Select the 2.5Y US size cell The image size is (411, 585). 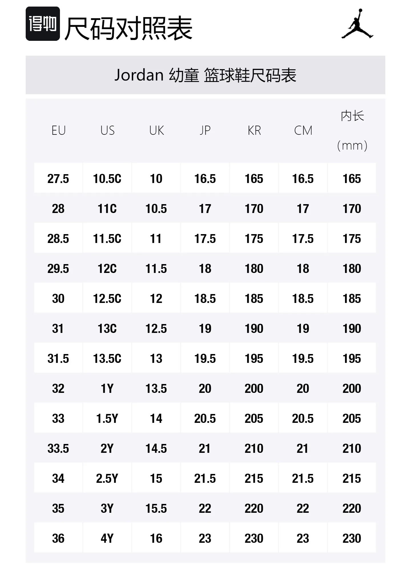point(107,478)
